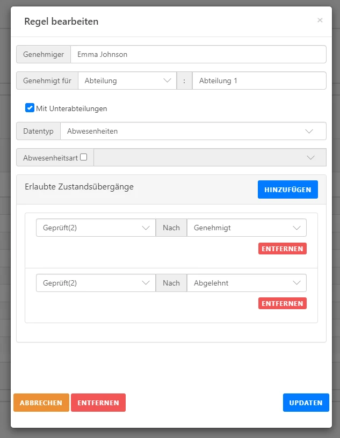Delete the rule with bottom ENTFERNEN button
Viewport: 340px width, 438px height.
[x=98, y=402]
